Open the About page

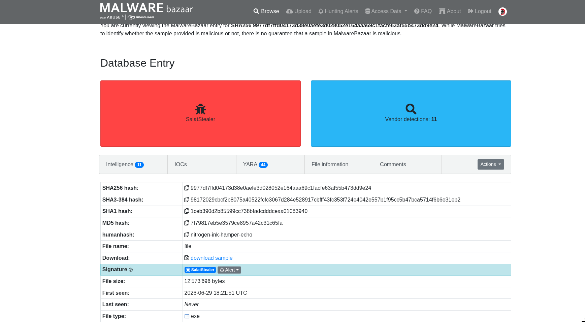click(450, 11)
